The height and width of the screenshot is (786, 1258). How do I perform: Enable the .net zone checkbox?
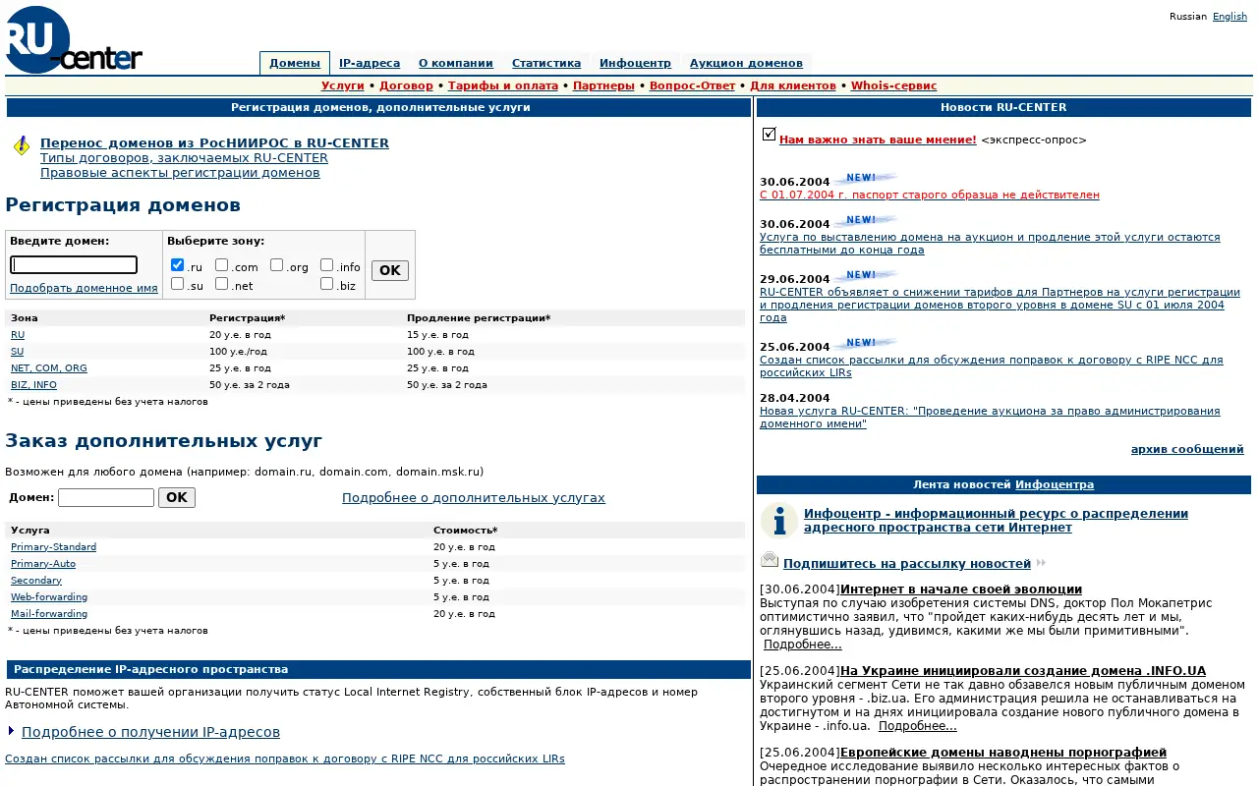(222, 284)
